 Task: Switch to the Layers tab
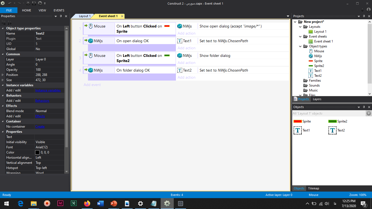[317, 99]
